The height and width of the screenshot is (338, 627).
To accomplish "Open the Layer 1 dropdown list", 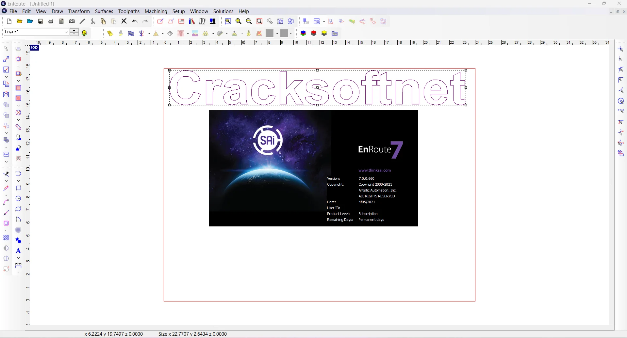I will click(66, 32).
